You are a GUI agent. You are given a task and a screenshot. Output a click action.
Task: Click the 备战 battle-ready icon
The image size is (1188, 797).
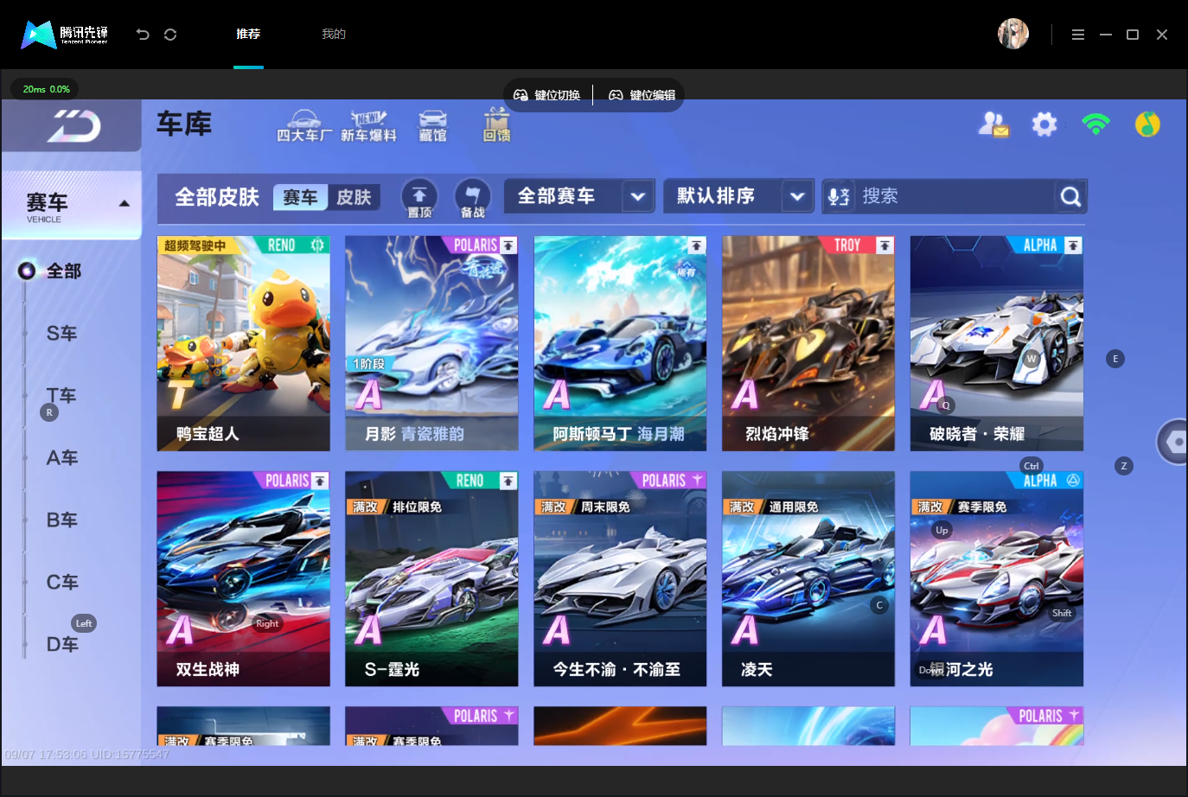coord(472,198)
